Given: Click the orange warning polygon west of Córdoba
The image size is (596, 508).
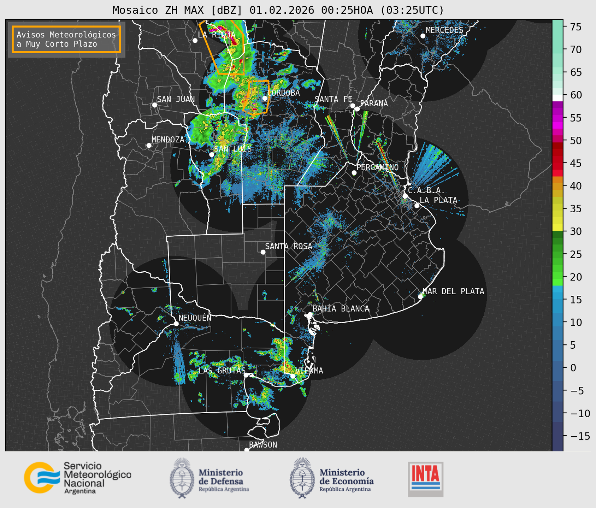Looking at the screenshot, I should pos(256,98).
